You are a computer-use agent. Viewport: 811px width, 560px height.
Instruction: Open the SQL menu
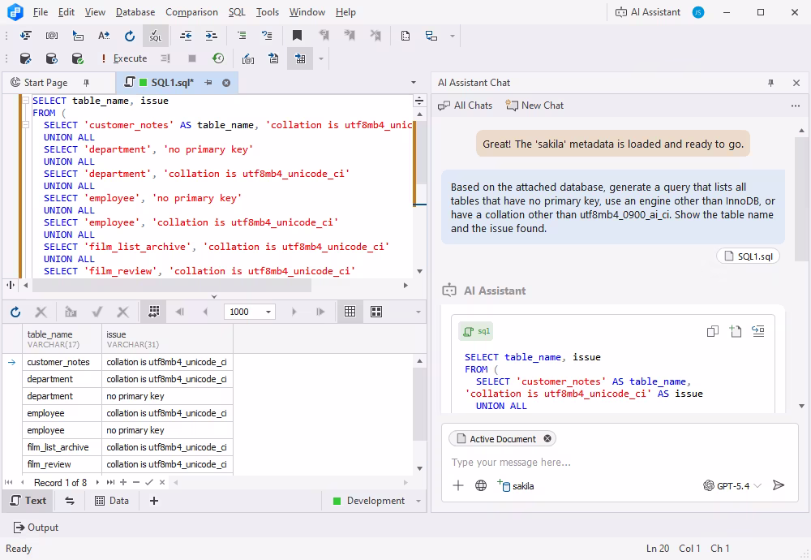click(237, 12)
